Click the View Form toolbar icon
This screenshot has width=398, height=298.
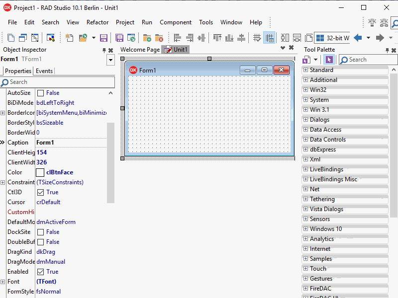[23, 38]
